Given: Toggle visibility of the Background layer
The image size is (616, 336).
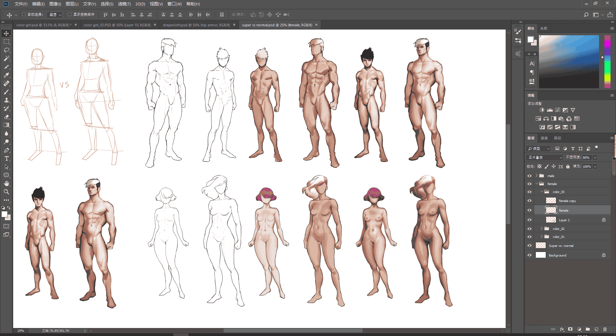Looking at the screenshot, I should [x=529, y=255].
